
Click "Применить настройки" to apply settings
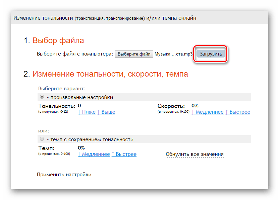64,175
